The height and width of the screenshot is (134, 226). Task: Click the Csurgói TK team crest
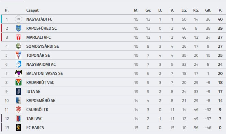18,109
